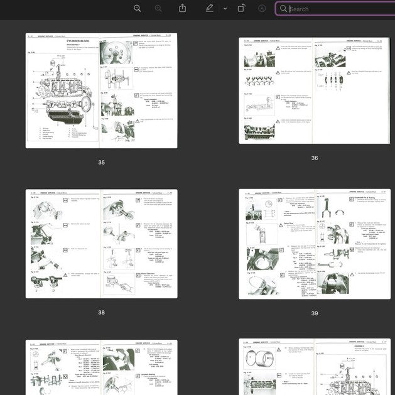The image size is (395, 395).
Task: Click the zoom out magnifier icon
Action: 138,8
